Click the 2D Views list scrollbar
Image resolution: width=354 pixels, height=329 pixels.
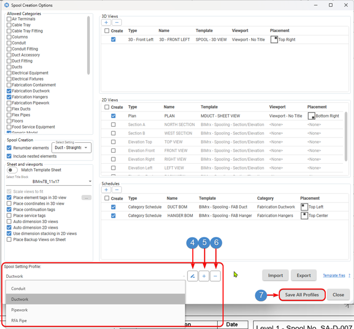pyautogui.click(x=346, y=136)
